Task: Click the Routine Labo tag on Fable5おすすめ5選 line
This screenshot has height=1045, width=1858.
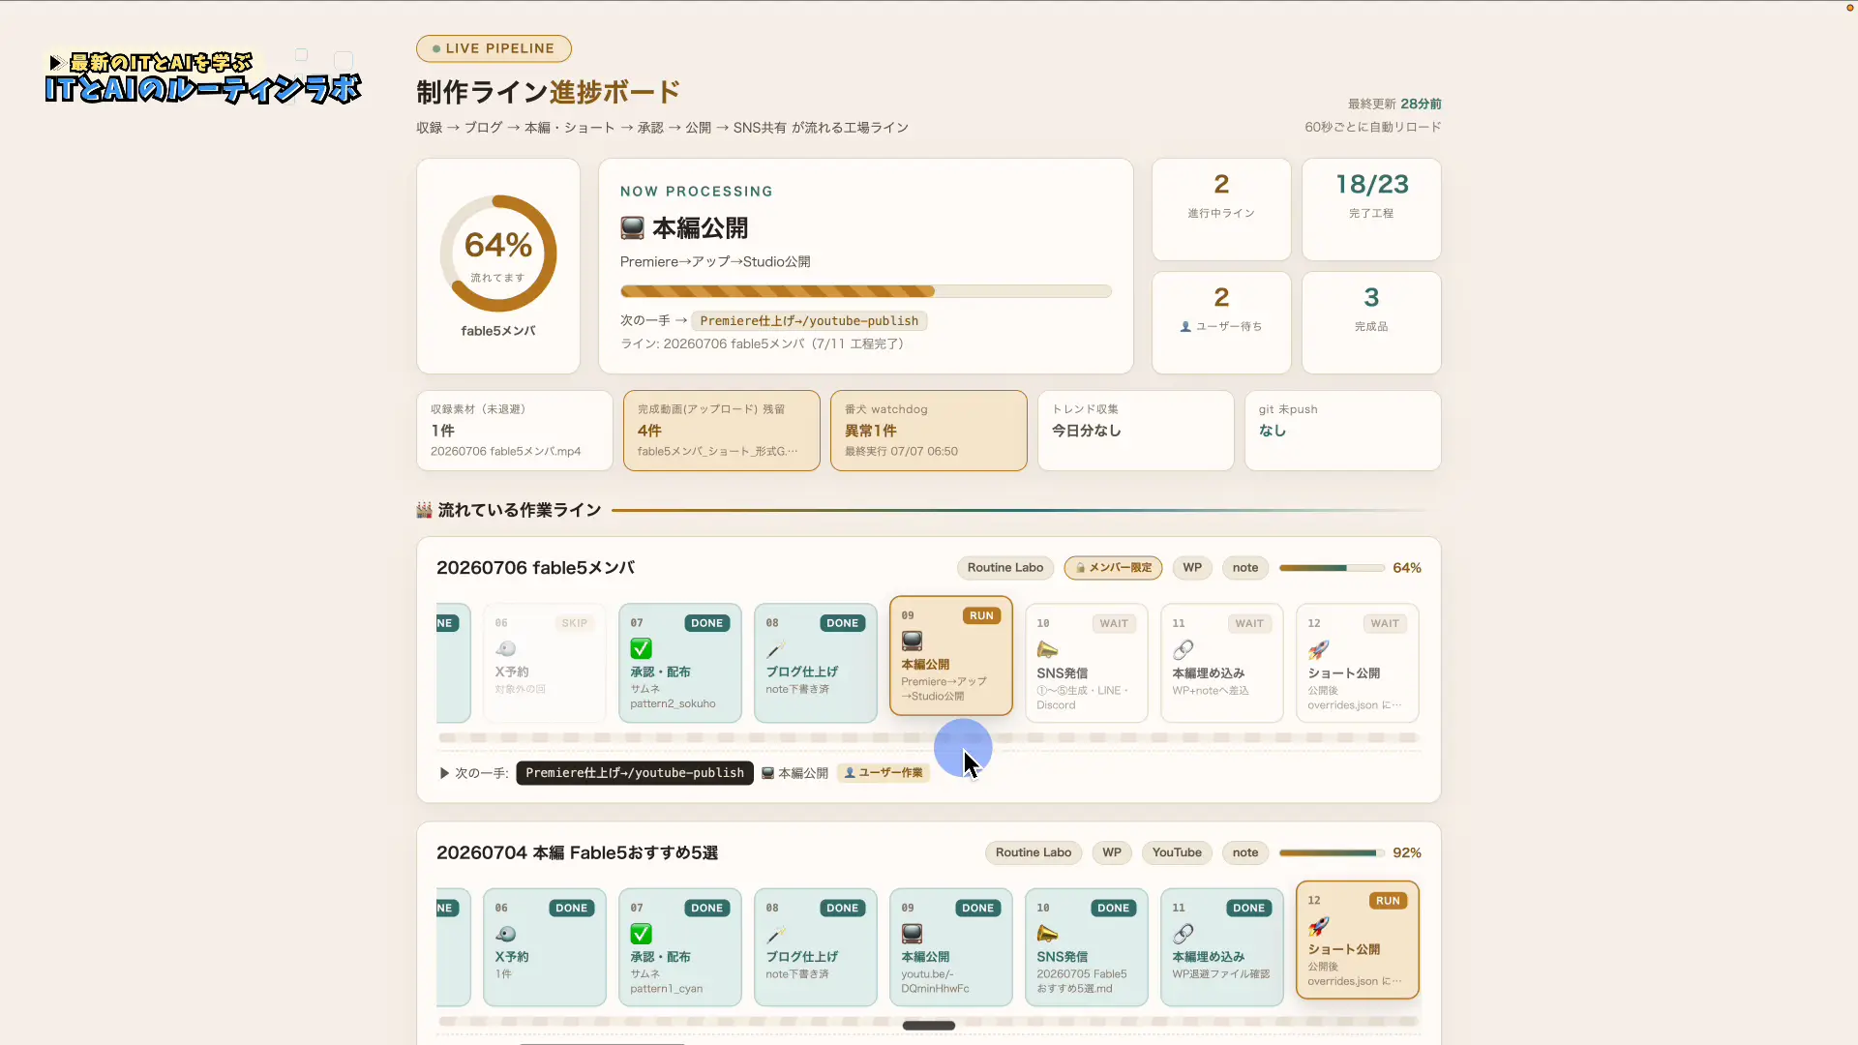Action: coord(1034,852)
